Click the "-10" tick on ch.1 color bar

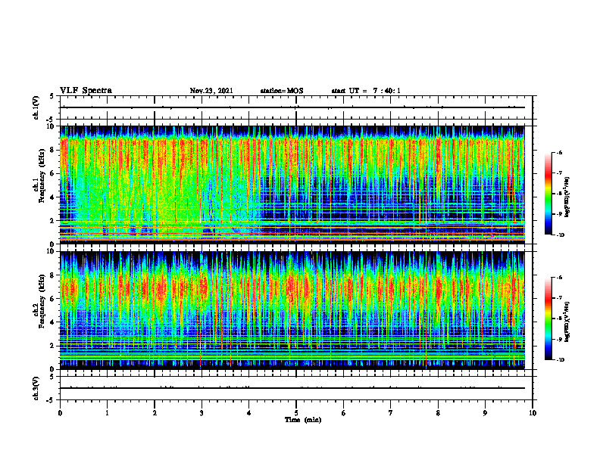click(x=560, y=235)
